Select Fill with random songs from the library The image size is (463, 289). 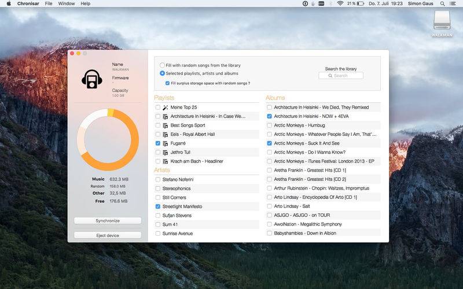[x=162, y=65]
